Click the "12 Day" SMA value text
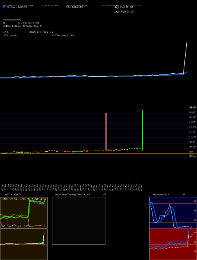Image resolution: width=197 pixels, height=260 pixels. [17, 7]
